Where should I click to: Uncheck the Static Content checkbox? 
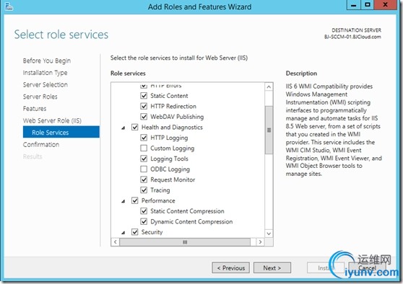(x=144, y=96)
